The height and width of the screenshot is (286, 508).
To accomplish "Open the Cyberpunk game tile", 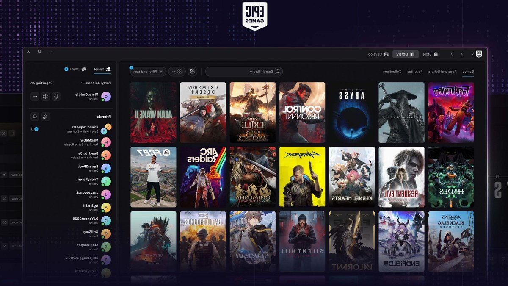I will [x=302, y=177].
